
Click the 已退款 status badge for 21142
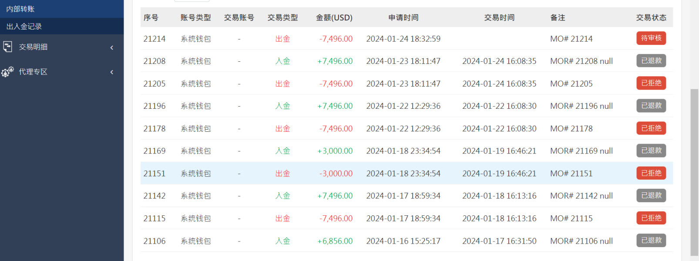tap(651, 196)
